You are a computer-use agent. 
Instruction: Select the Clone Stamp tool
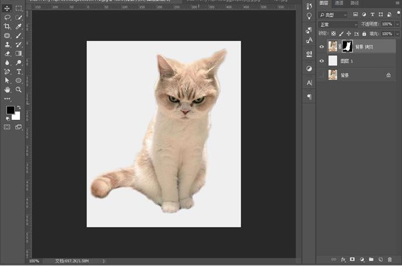pyautogui.click(x=7, y=44)
